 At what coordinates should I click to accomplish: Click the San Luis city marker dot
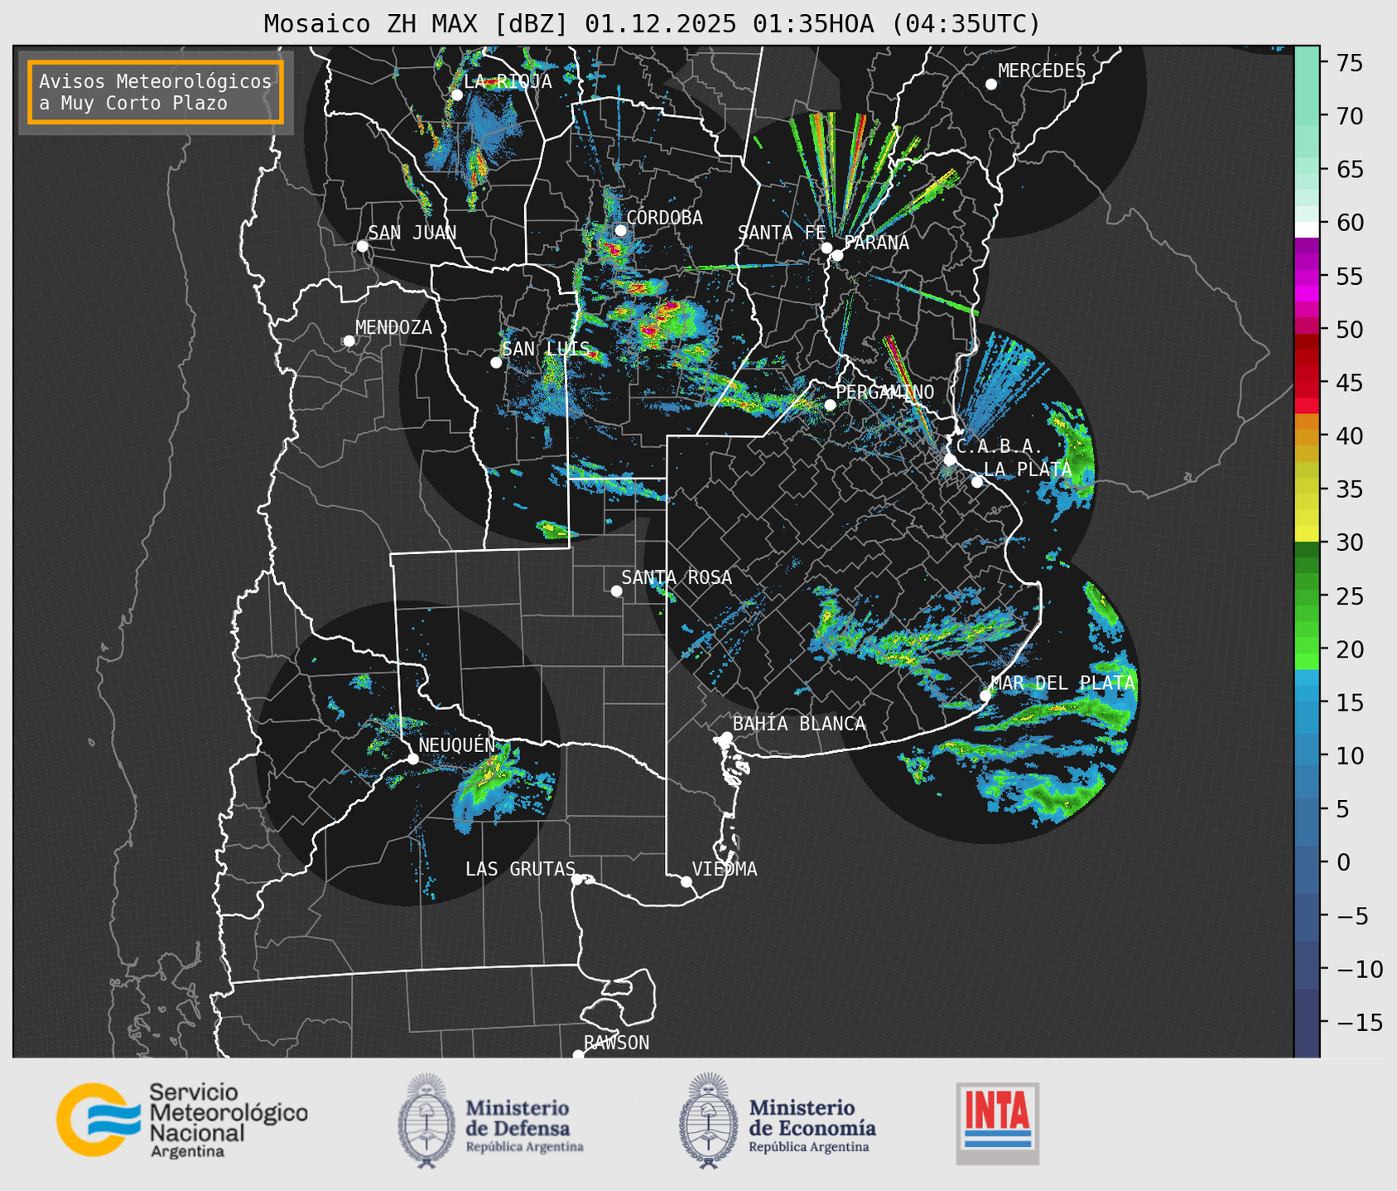click(x=496, y=363)
